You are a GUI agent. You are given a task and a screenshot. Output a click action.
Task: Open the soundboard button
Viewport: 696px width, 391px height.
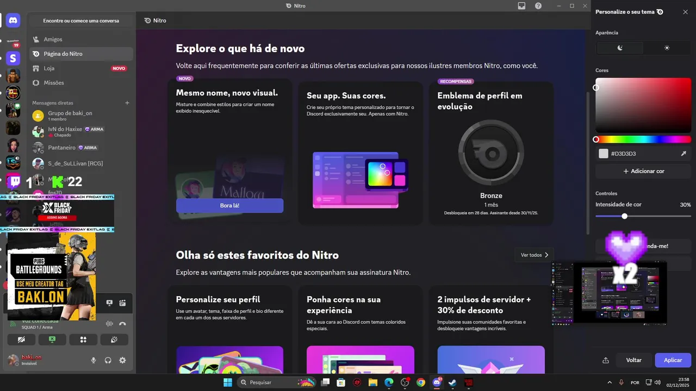click(x=114, y=339)
